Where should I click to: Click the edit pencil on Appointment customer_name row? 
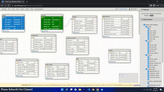click(130, 21)
